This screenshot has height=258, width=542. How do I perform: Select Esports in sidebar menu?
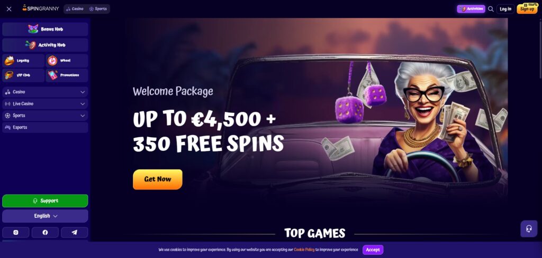45,128
